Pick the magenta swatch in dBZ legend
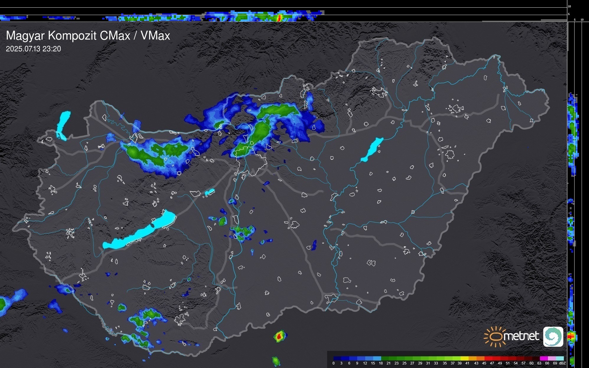Screen dimensions: 589x368 [544, 358]
